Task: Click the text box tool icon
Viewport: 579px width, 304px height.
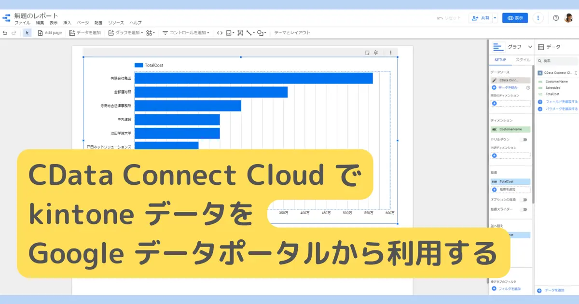Action: tap(240, 33)
